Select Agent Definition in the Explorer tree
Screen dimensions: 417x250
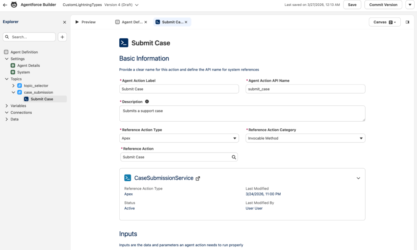24,52
